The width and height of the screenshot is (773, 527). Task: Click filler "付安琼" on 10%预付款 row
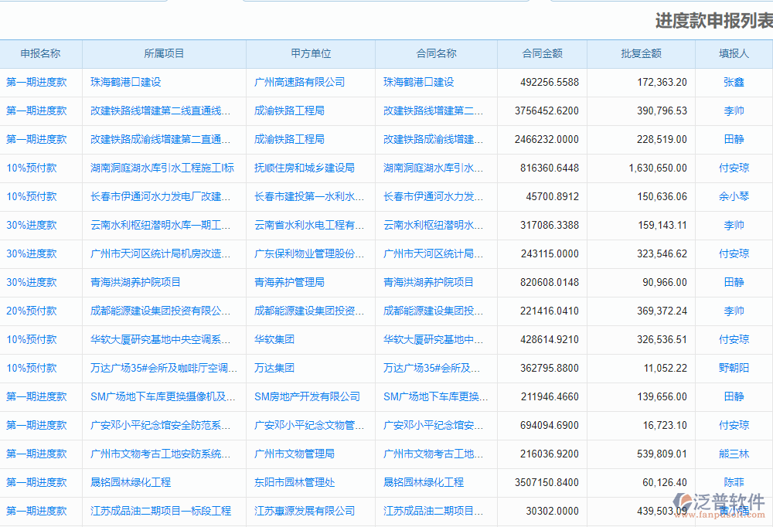coord(734,168)
